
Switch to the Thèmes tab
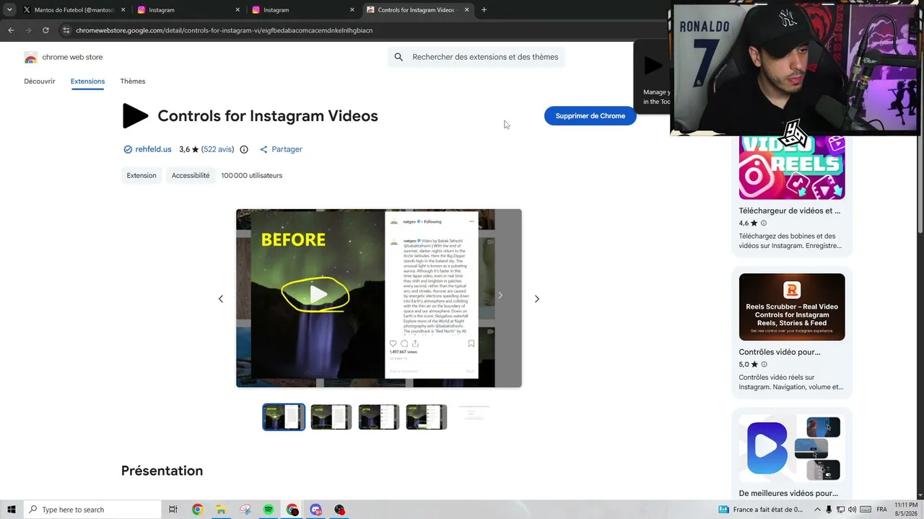tap(133, 81)
